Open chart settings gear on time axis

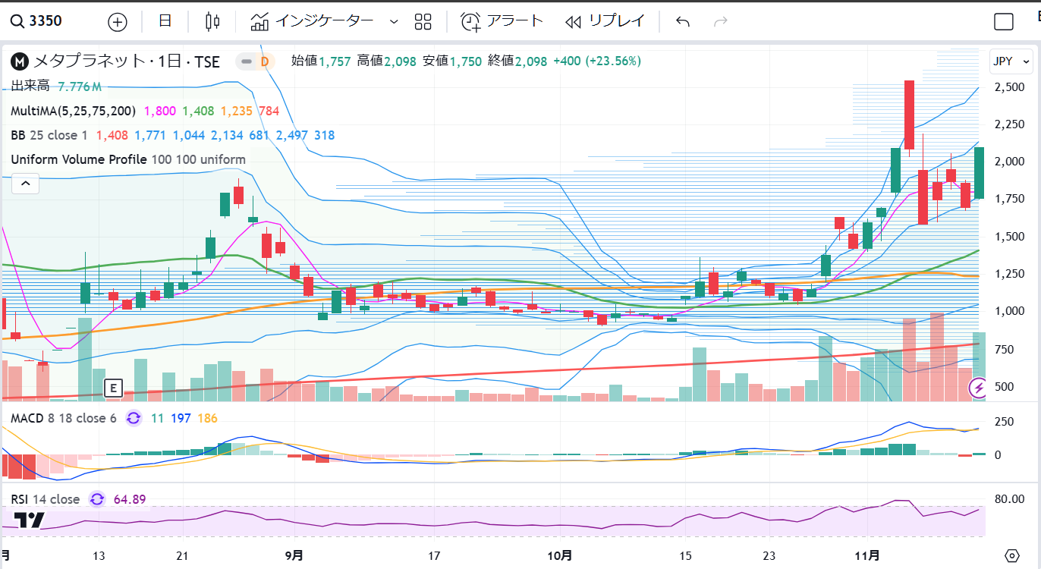tap(1011, 555)
